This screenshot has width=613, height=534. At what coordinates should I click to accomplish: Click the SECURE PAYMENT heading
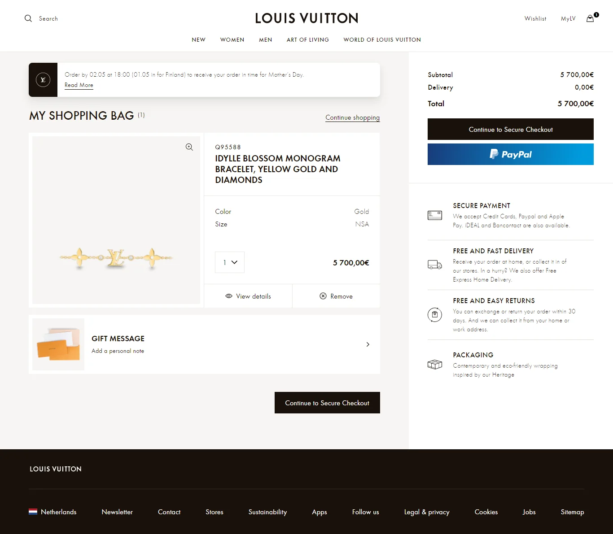pyautogui.click(x=482, y=206)
